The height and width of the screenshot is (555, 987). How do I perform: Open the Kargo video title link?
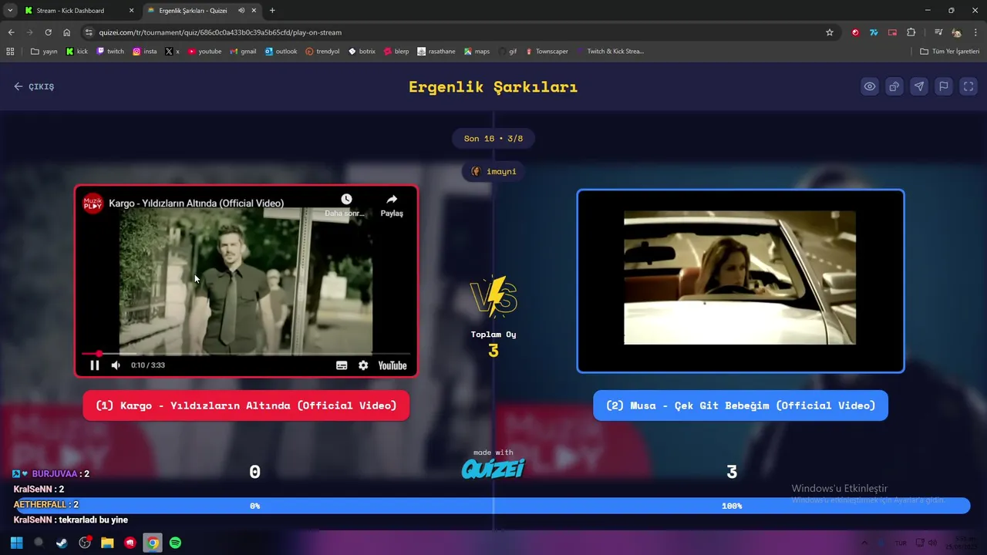click(x=196, y=203)
